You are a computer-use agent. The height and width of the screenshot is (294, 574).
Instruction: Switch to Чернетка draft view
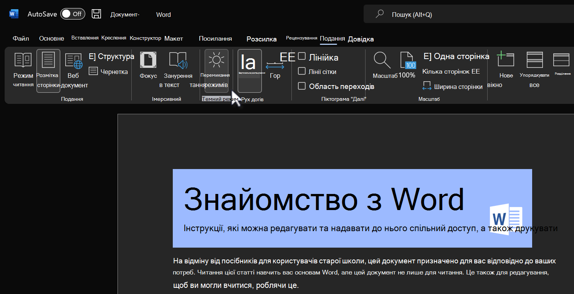[108, 71]
